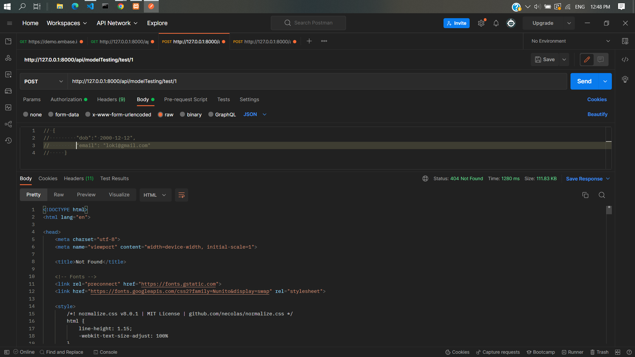Click the History sidebar icon
The width and height of the screenshot is (635, 357).
(x=8, y=140)
